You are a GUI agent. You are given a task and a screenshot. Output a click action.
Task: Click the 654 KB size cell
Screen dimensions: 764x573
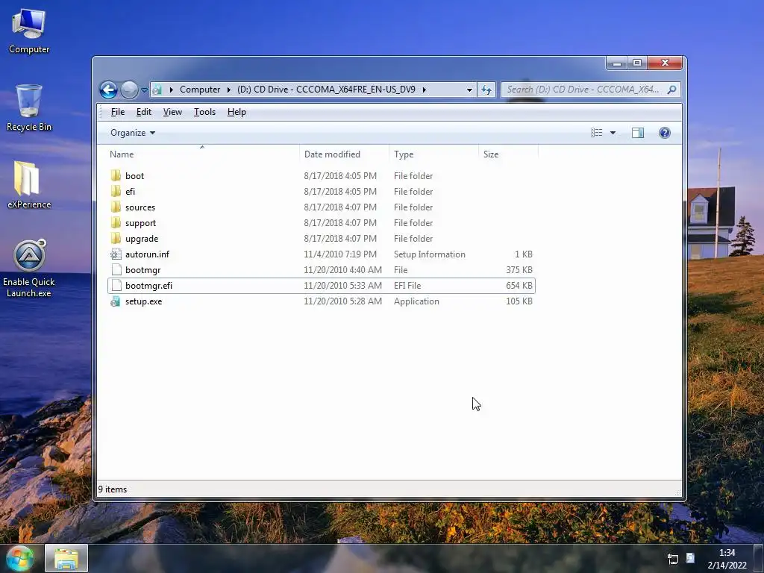(x=519, y=286)
